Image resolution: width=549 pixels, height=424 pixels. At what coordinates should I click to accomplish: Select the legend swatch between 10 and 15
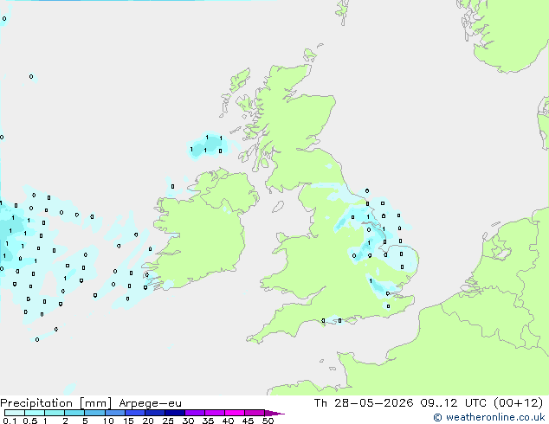coord(114,413)
